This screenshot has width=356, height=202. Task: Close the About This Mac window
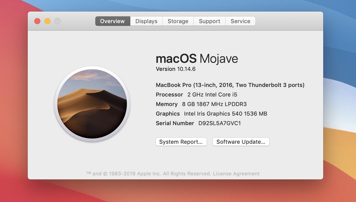click(x=37, y=21)
